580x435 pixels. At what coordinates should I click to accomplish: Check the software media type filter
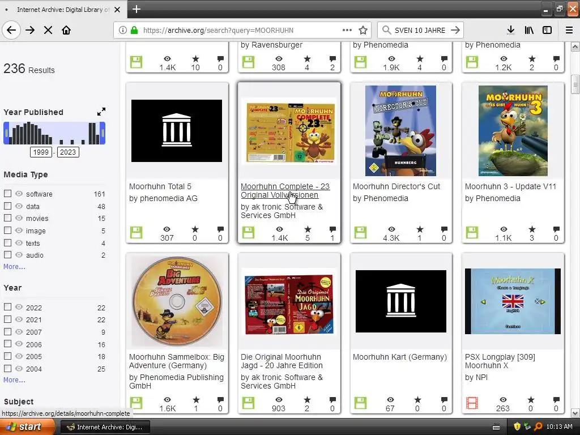pos(7,194)
